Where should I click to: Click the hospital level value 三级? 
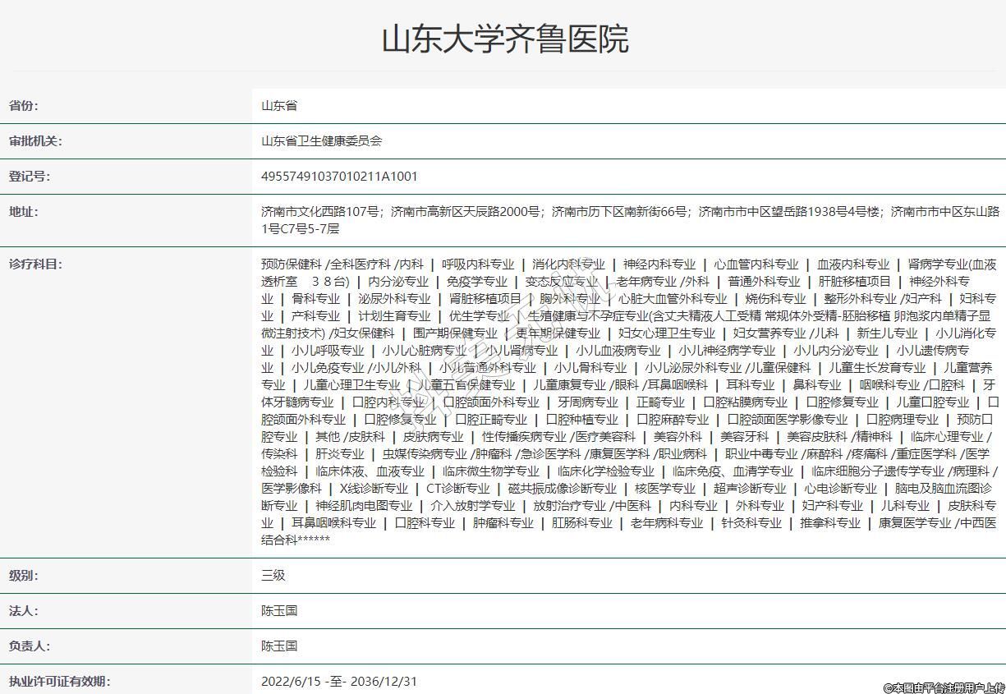(x=273, y=576)
